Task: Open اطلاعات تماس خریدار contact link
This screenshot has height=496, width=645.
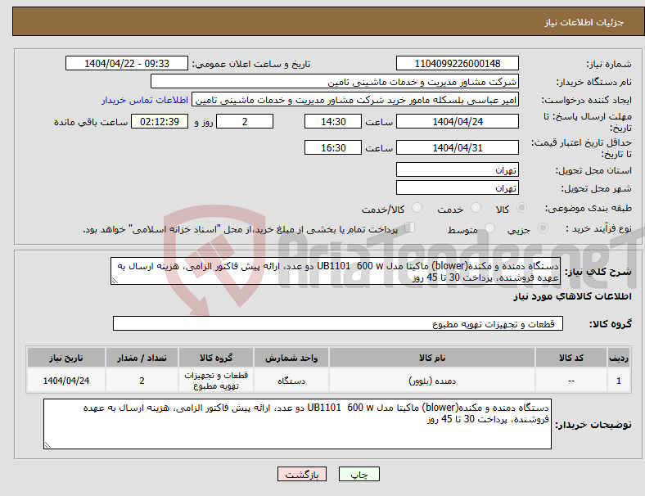Action: [x=145, y=100]
